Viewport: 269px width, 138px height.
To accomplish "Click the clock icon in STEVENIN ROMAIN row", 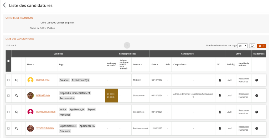I will 257,129.
